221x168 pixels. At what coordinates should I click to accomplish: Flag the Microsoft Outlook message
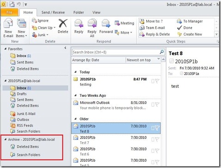point(157,104)
